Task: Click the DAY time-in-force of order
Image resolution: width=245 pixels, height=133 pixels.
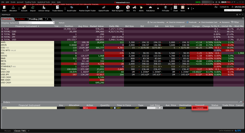Action: [119, 108]
